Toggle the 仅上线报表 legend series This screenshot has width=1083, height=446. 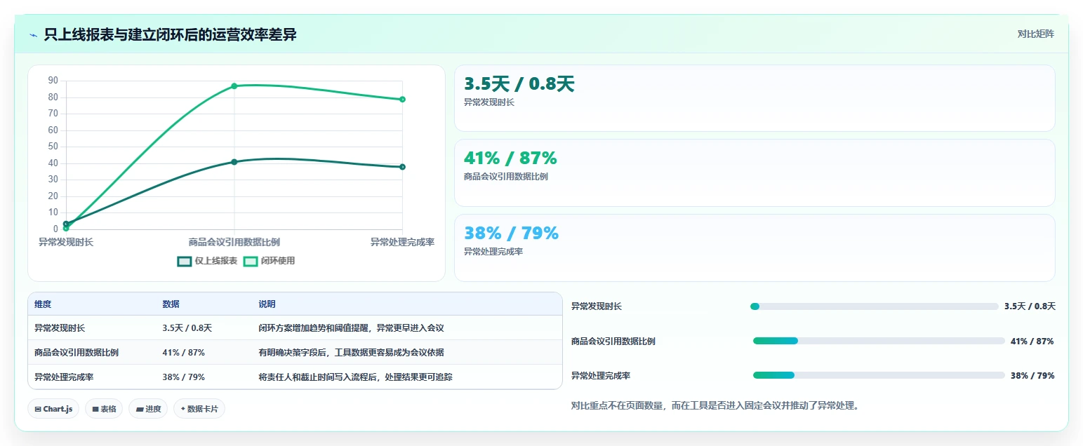coord(207,261)
